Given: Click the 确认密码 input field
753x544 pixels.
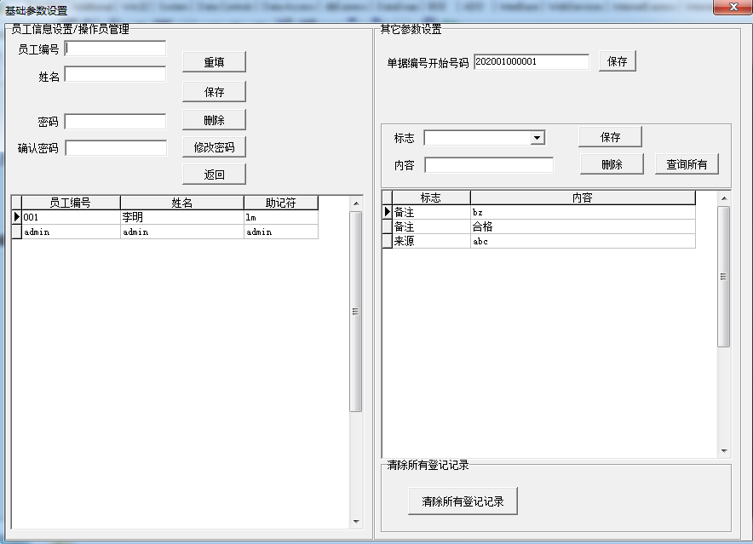Looking at the screenshot, I should pos(116,148).
